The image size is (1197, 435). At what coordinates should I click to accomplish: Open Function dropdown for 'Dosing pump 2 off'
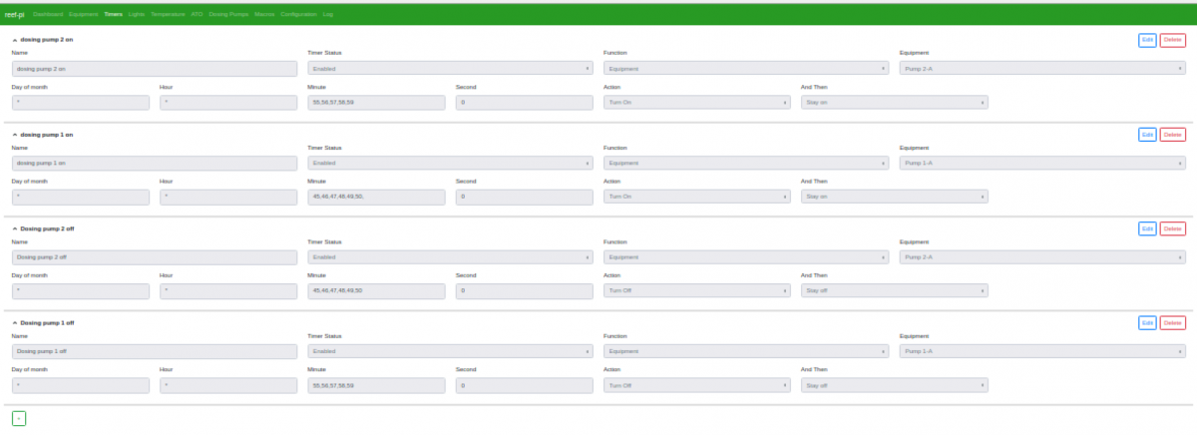746,257
